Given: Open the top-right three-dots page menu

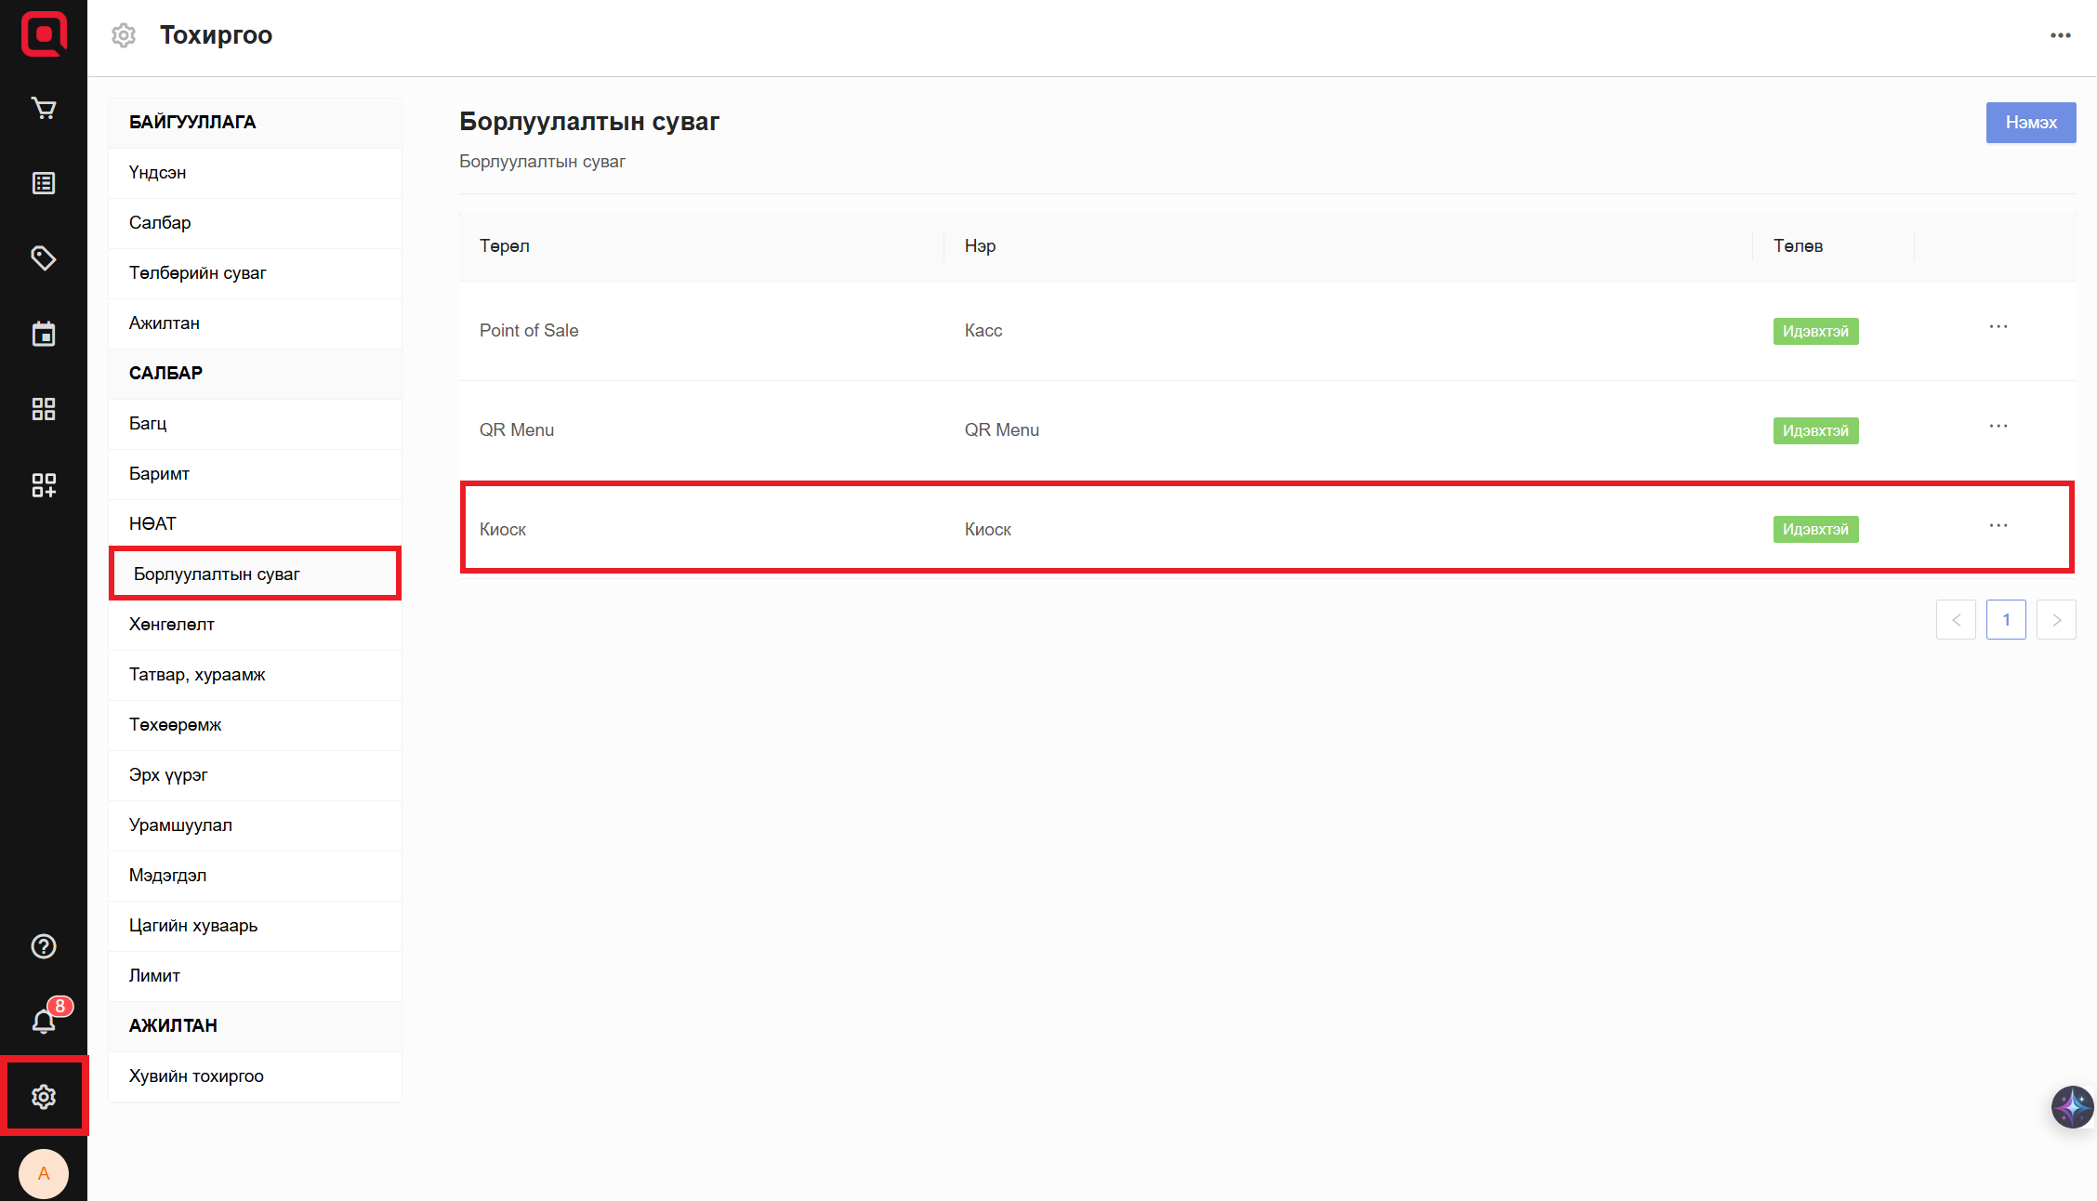Looking at the screenshot, I should point(2061,35).
